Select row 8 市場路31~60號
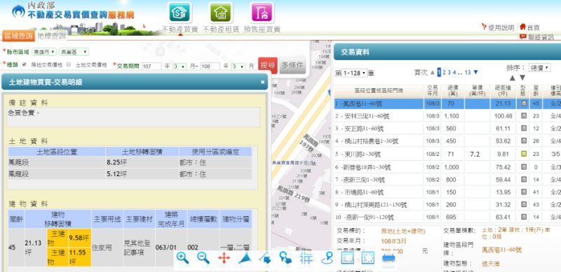 click(x=447, y=192)
